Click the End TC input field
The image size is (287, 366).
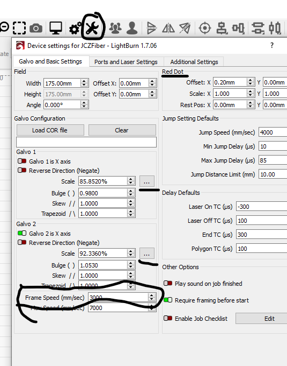(x=262, y=235)
